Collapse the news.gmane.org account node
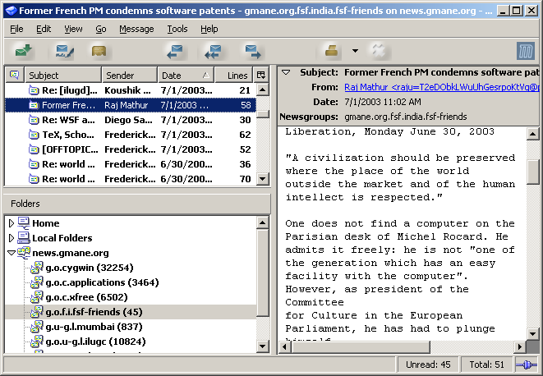The height and width of the screenshot is (376, 543). [x=12, y=253]
